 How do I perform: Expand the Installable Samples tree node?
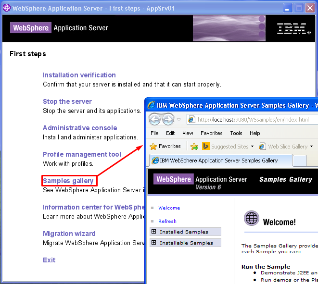point(154,243)
